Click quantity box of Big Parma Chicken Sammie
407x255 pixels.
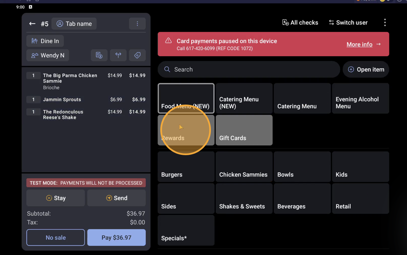33,76
